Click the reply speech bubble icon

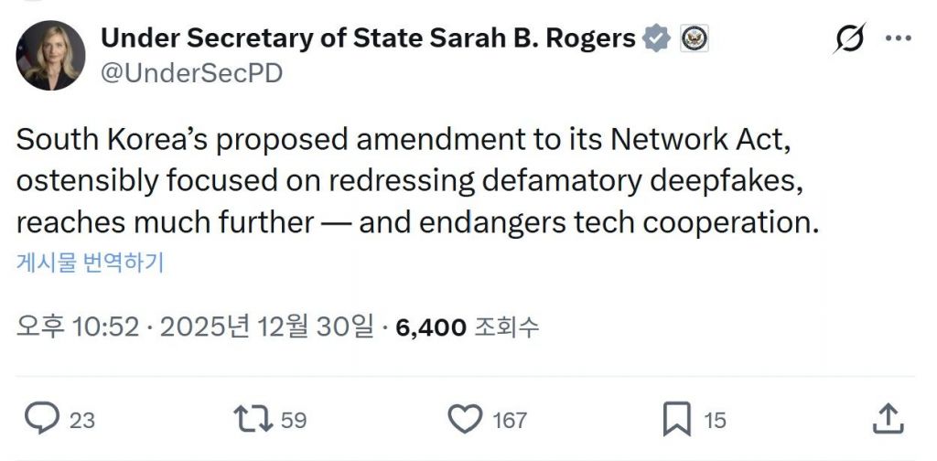tap(41, 420)
